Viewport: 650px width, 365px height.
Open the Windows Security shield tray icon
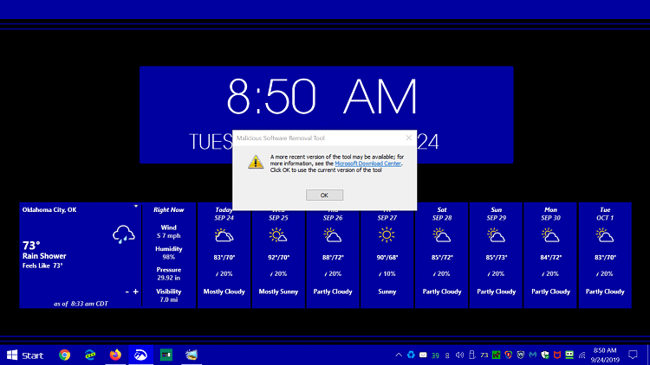coord(545,355)
